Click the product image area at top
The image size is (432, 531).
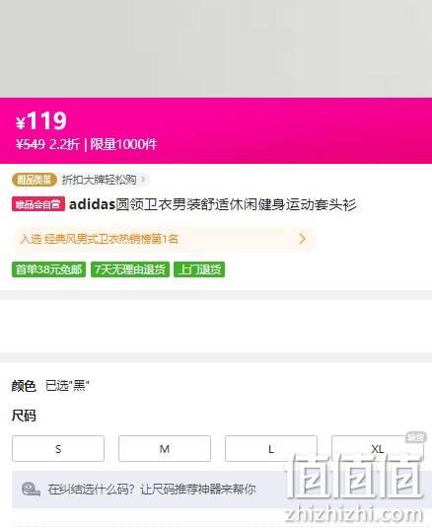(x=216, y=48)
